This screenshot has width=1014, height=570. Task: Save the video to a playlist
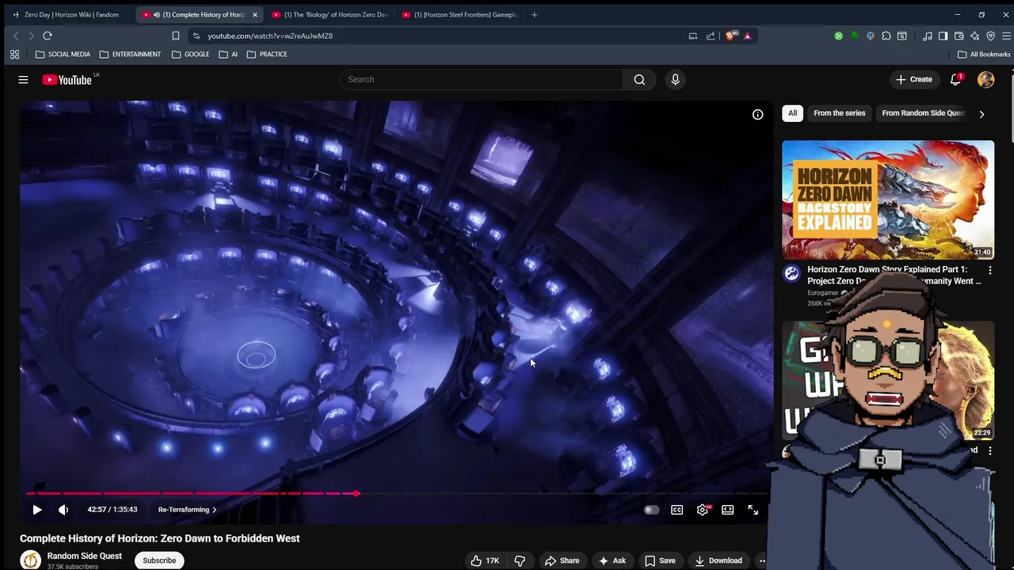coord(660,560)
